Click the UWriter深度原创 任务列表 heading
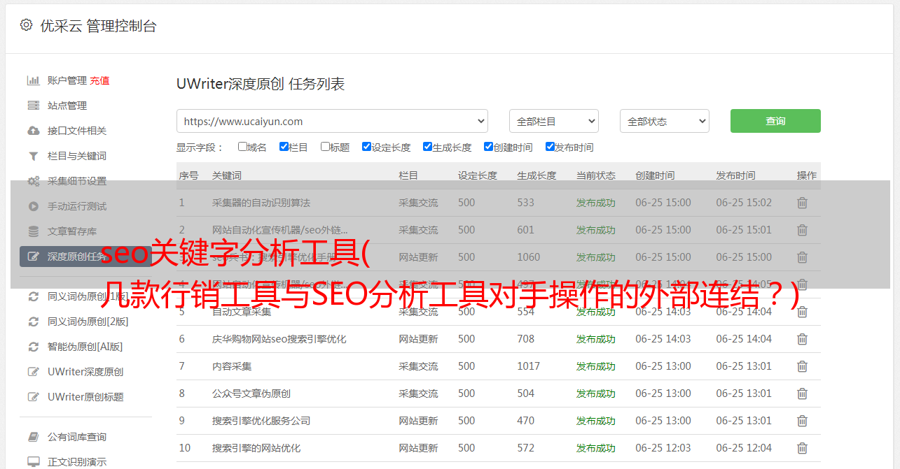900x469 pixels. click(x=261, y=85)
